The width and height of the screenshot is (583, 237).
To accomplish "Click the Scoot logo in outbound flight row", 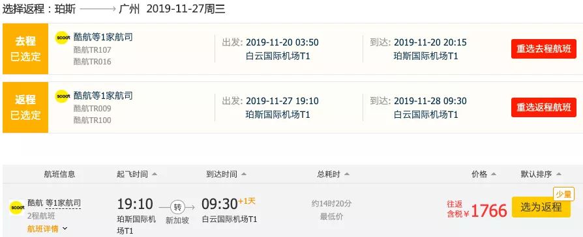I will click(63, 38).
